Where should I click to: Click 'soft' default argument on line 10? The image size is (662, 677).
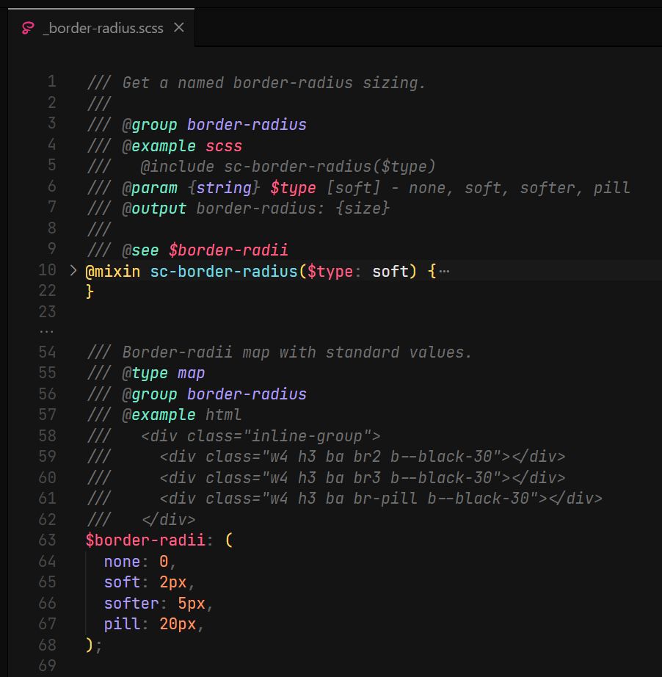pyautogui.click(x=390, y=272)
